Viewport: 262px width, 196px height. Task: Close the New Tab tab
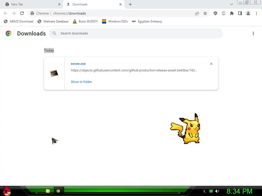coord(59,4)
